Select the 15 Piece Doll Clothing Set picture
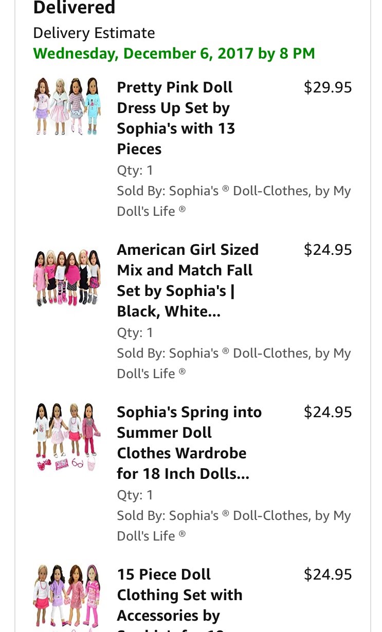 click(x=67, y=596)
